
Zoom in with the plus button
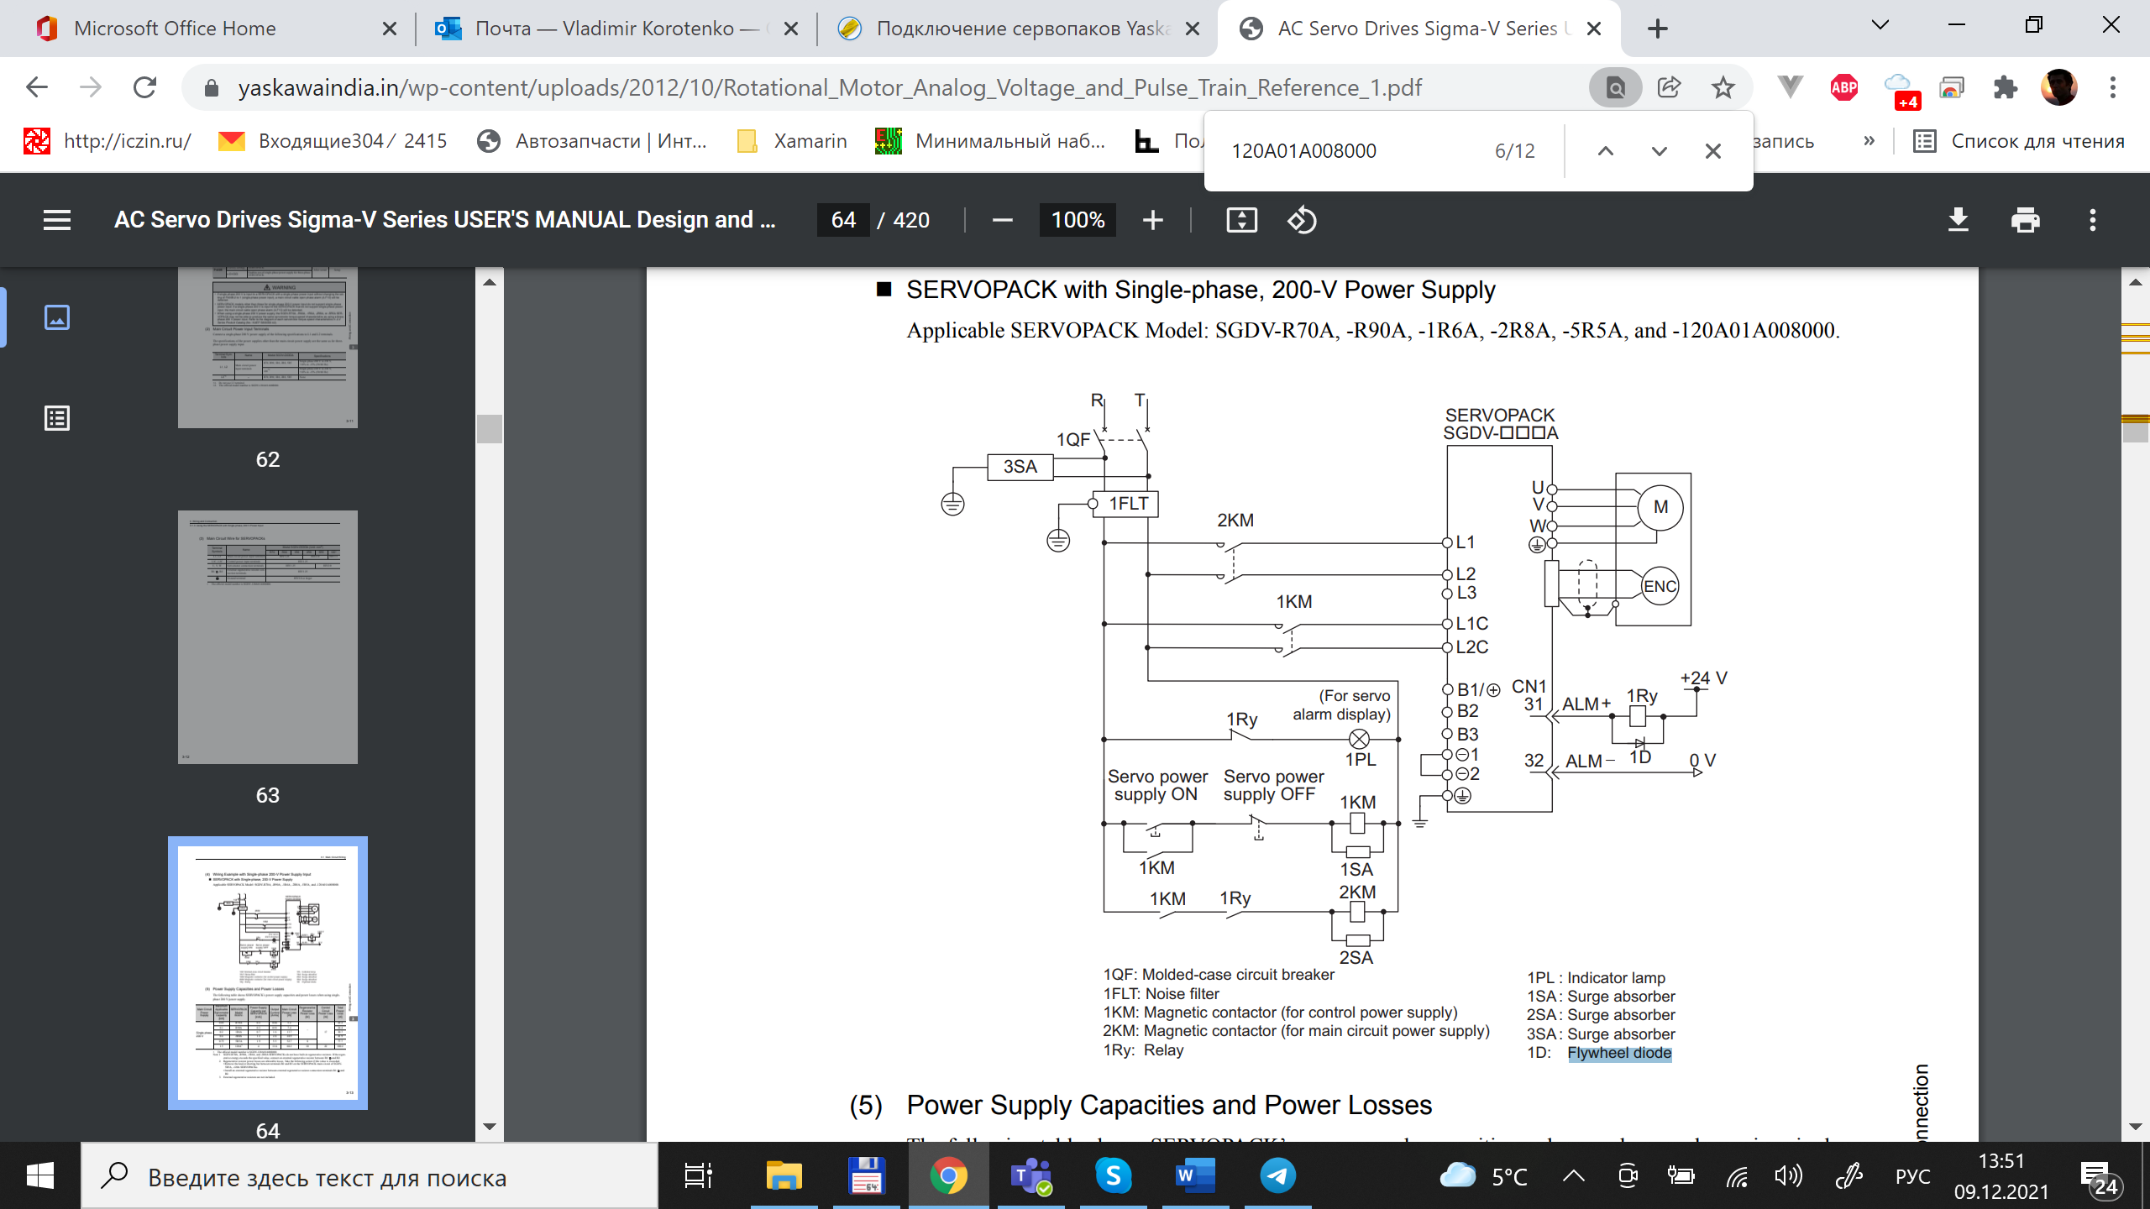(1153, 220)
